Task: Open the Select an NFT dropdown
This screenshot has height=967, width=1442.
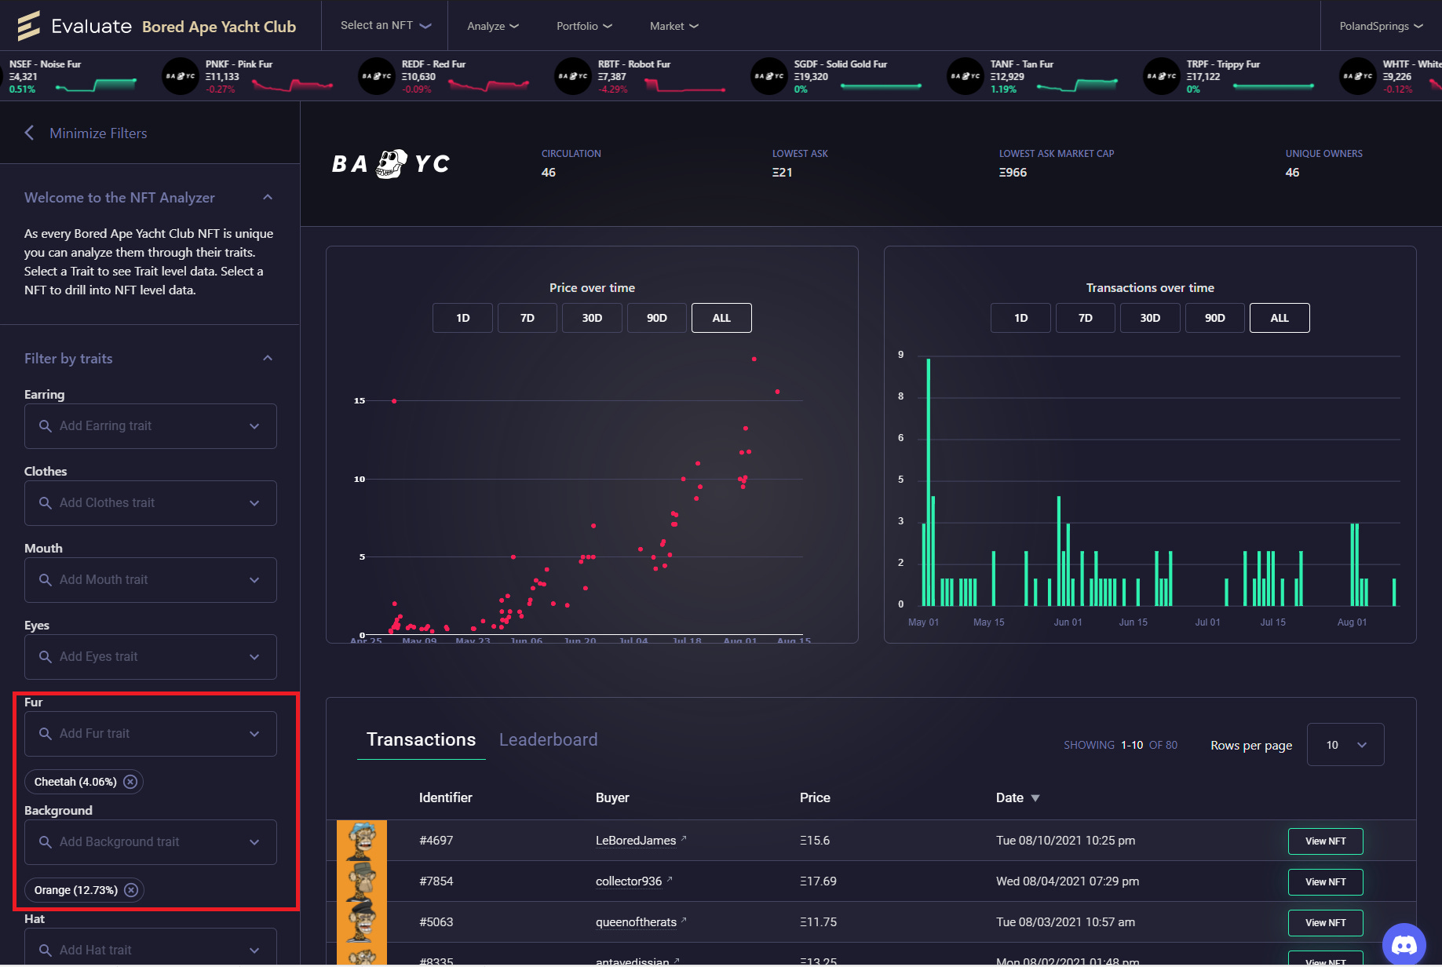Action: coord(385,26)
